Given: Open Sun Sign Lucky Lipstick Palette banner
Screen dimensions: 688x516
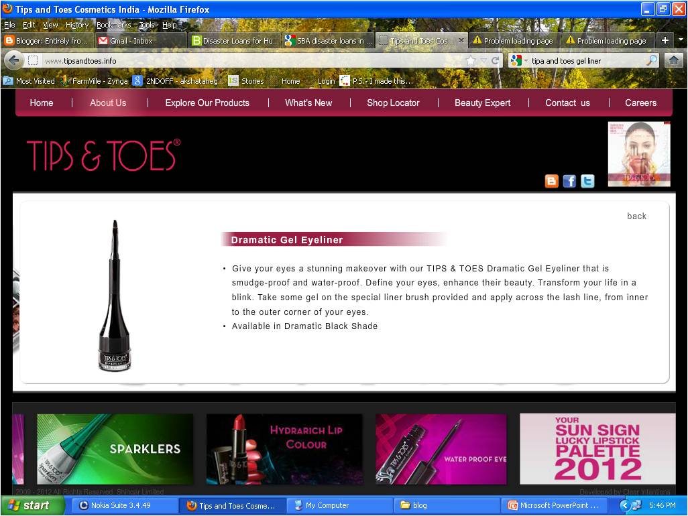Looking at the screenshot, I should [x=597, y=449].
